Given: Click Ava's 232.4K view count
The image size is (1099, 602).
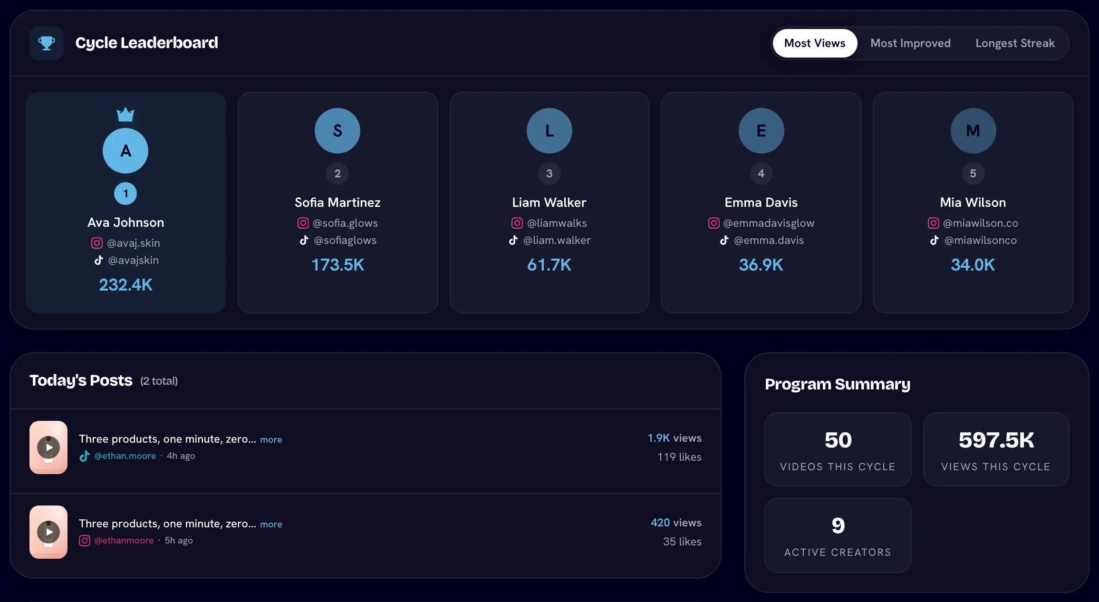Looking at the screenshot, I should click(x=125, y=285).
